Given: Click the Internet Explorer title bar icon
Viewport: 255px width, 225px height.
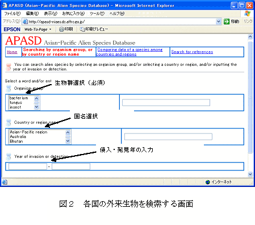Looking at the screenshot, I should coord(4,5).
